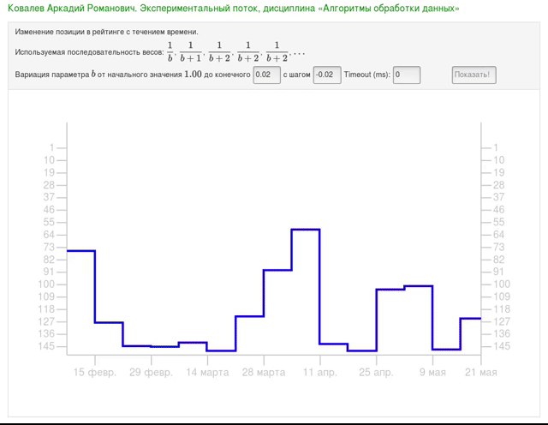Click the Показать! button
This screenshot has height=425, width=548.
[x=474, y=75]
